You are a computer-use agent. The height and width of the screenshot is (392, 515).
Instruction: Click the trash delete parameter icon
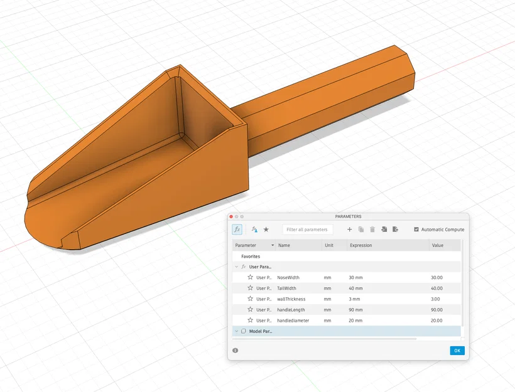pos(372,230)
